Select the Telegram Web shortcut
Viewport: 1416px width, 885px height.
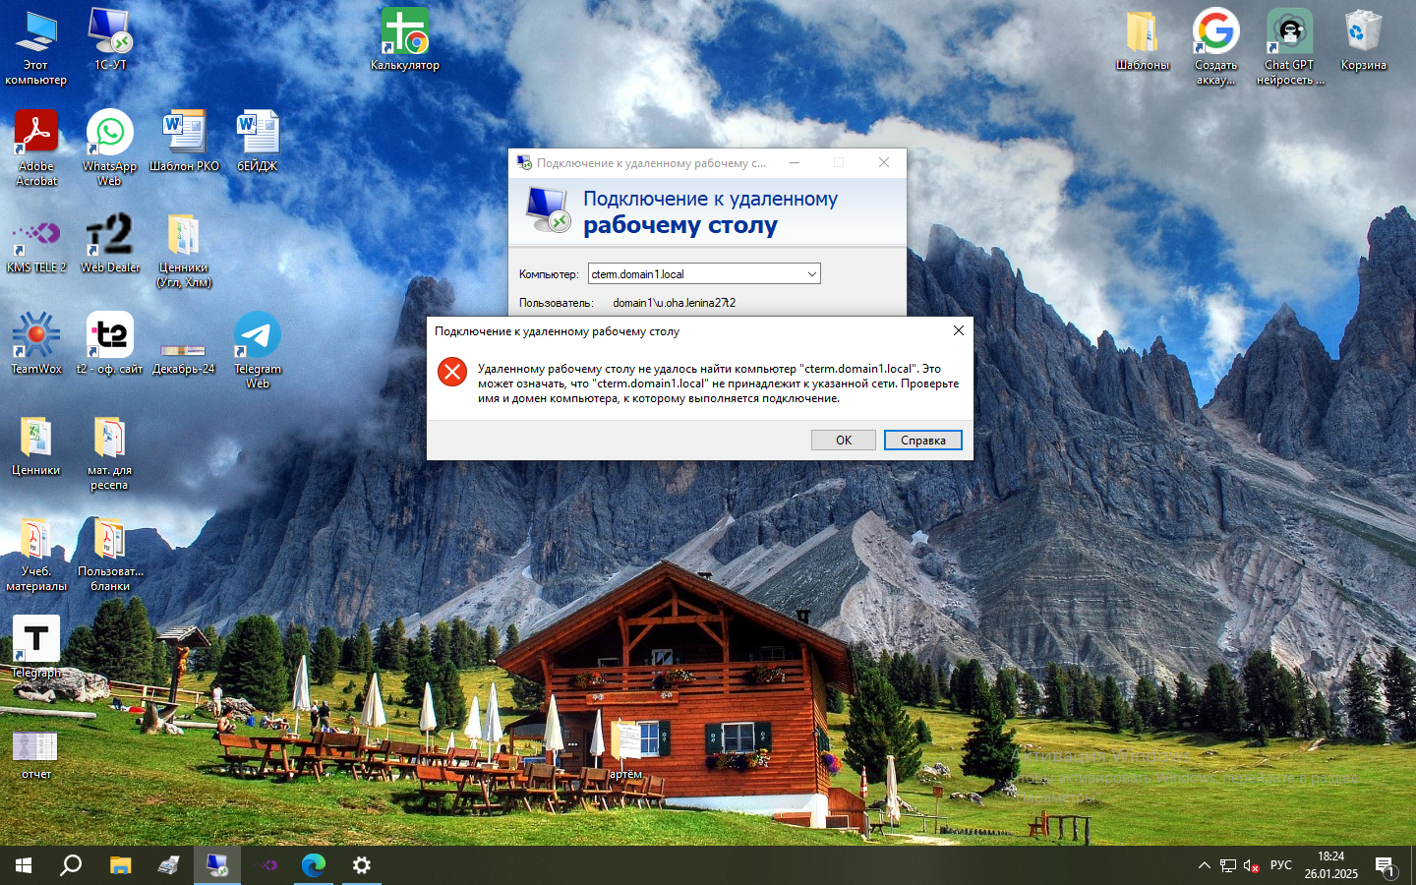click(257, 337)
